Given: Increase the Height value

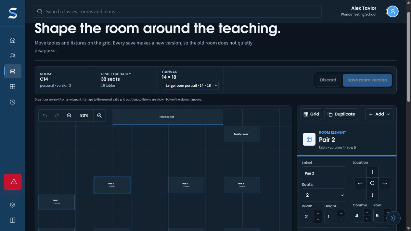Looking at the screenshot, I should point(340,213).
